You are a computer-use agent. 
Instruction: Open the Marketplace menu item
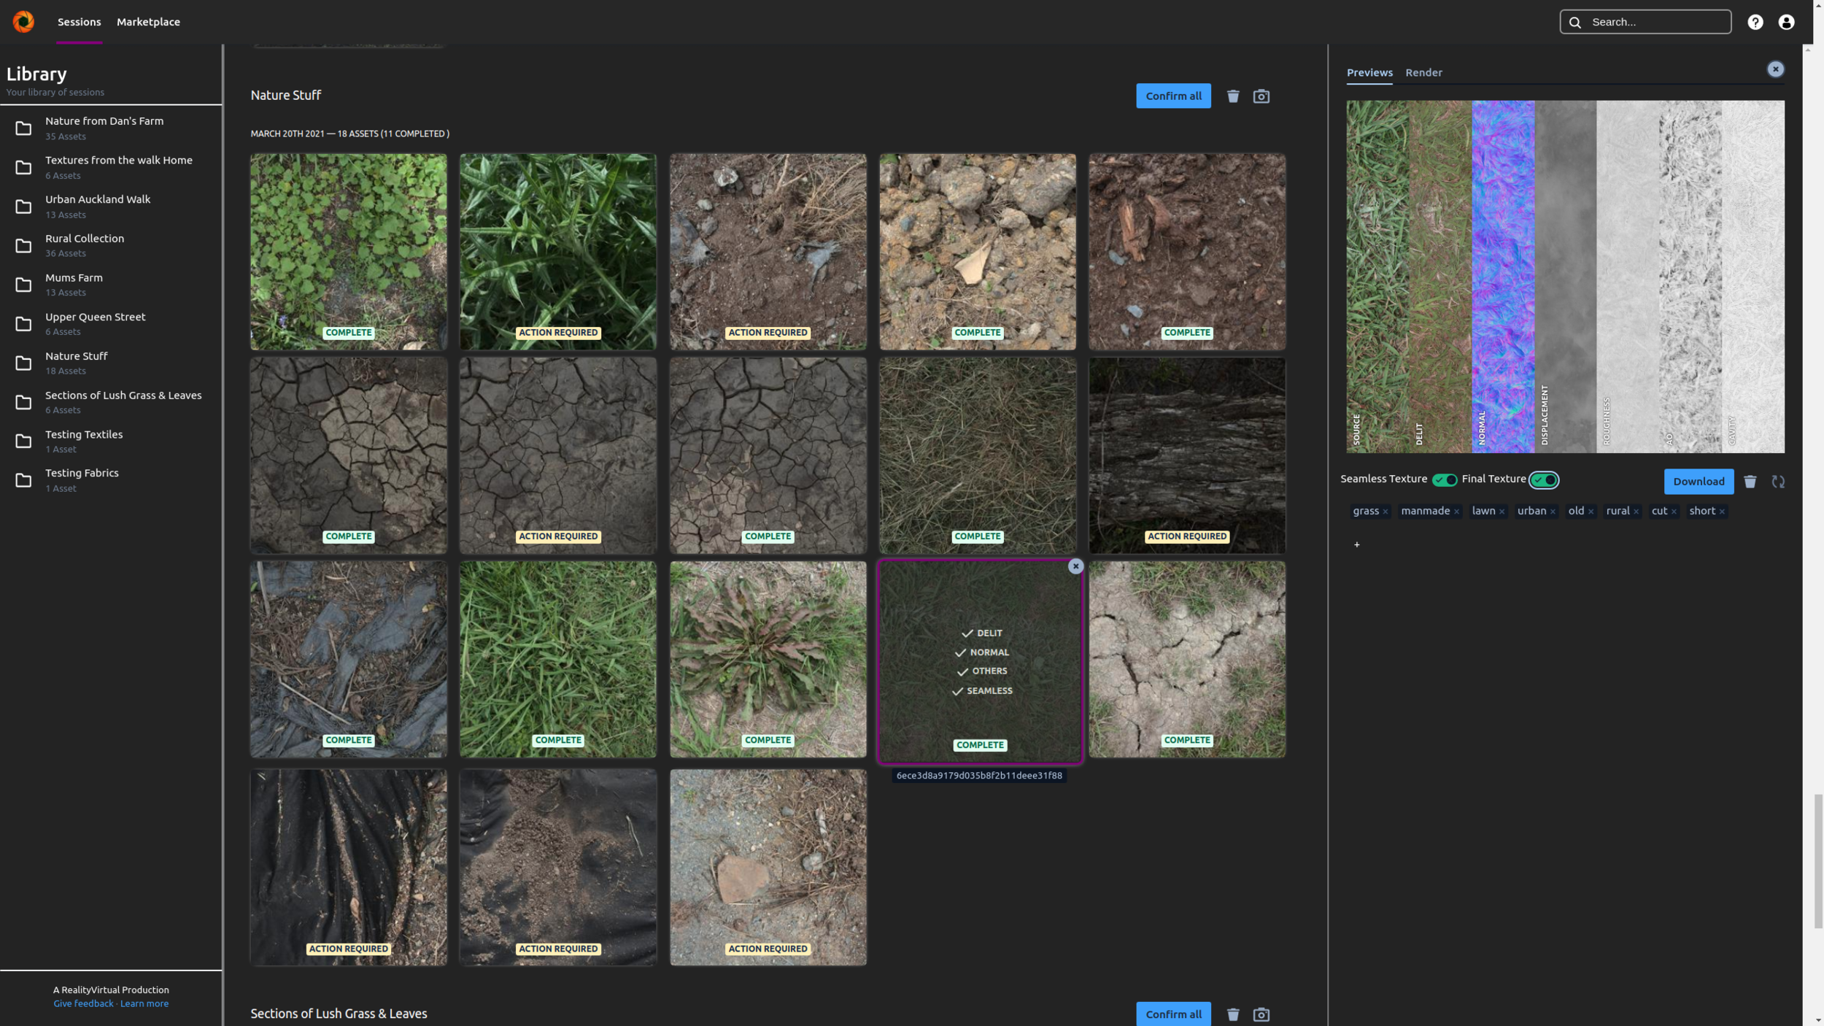tap(148, 21)
